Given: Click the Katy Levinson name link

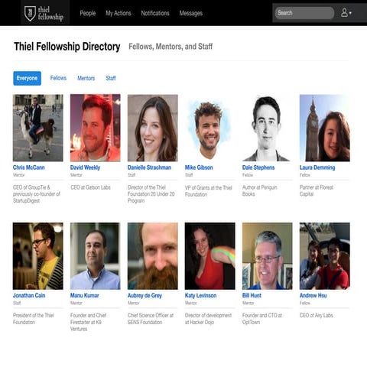Looking at the screenshot, I should pos(201,296).
